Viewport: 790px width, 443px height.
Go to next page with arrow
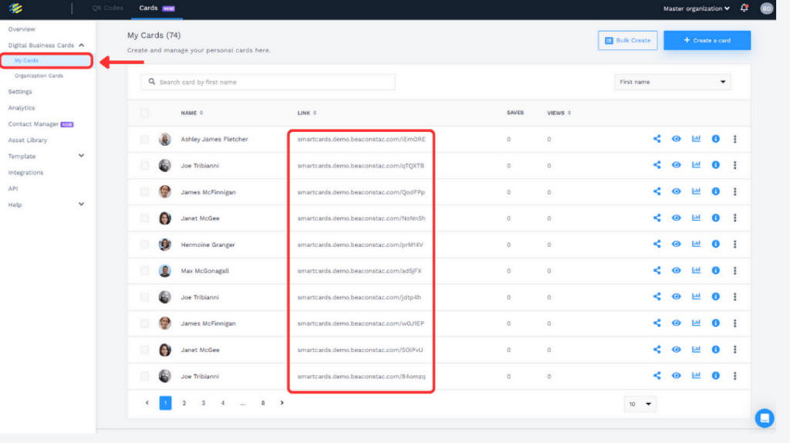pyautogui.click(x=282, y=403)
